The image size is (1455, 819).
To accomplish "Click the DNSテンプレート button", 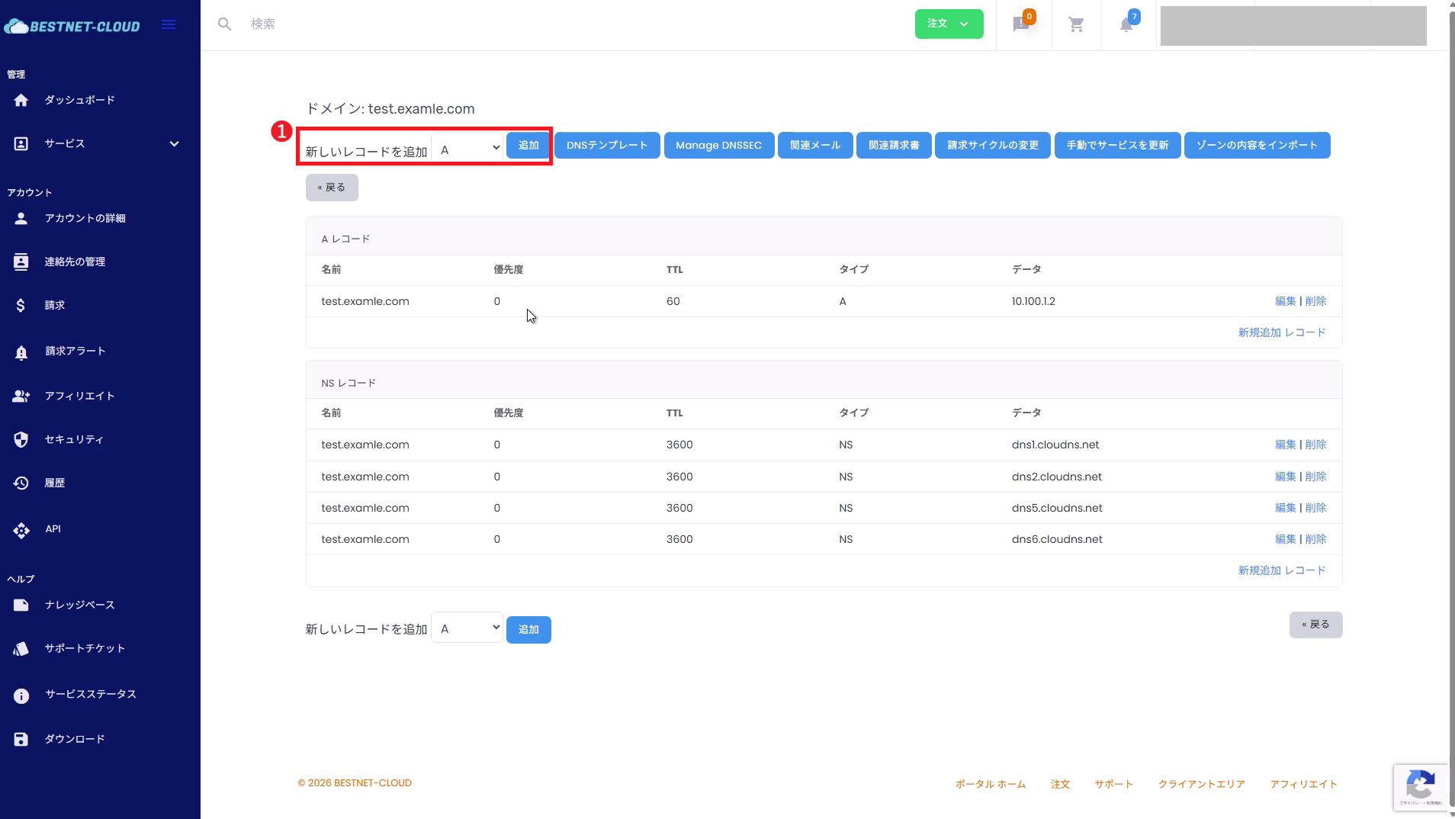I will click(606, 146).
